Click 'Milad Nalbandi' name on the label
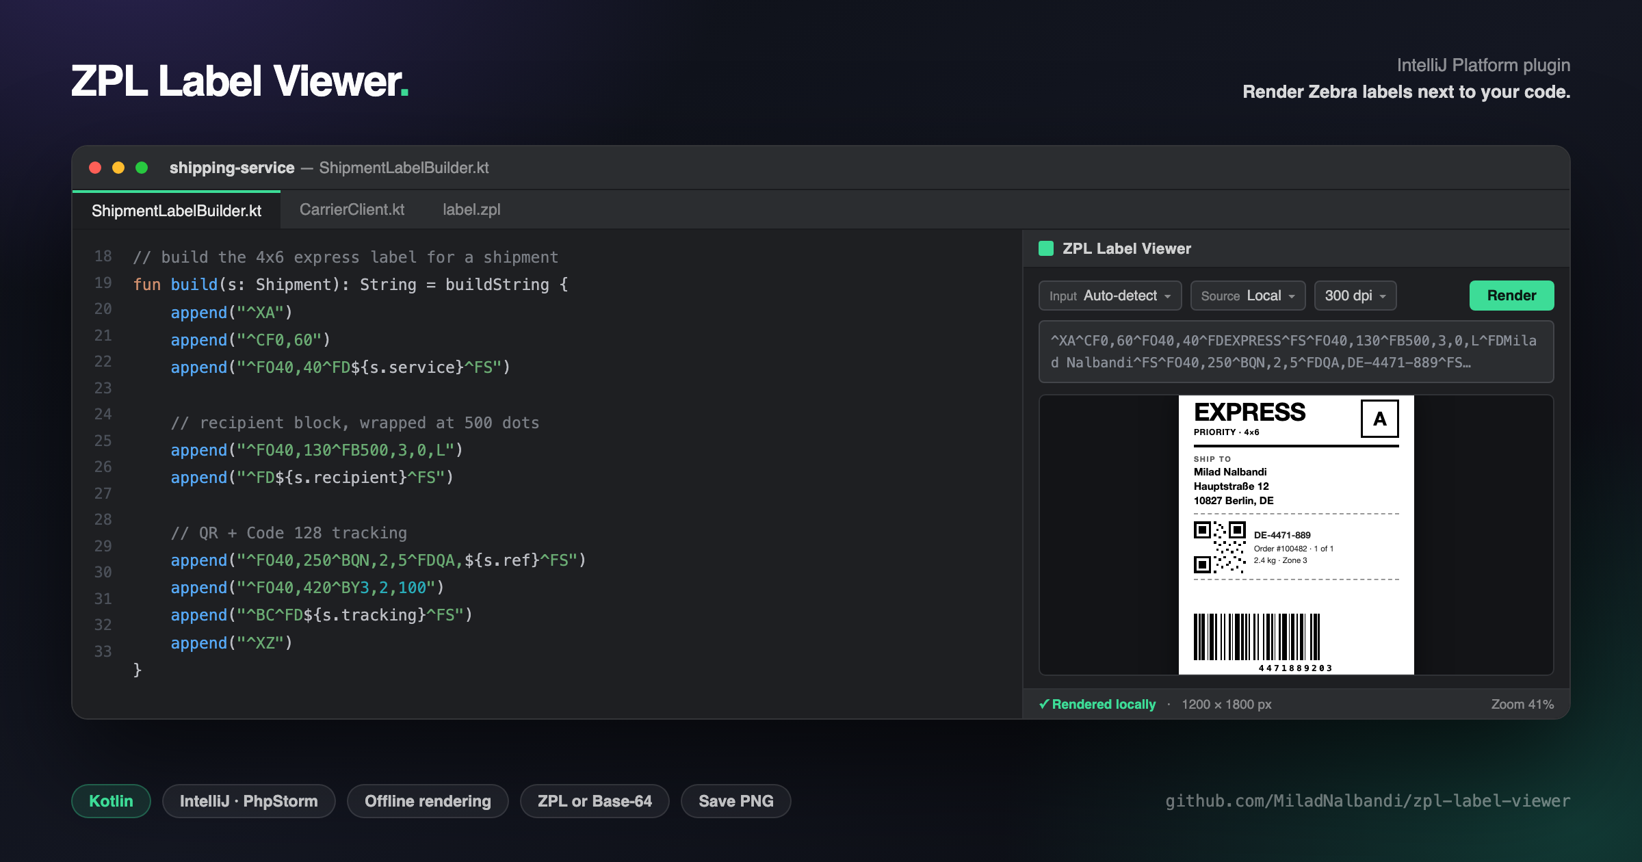Viewport: 1642px width, 862px height. click(1230, 472)
